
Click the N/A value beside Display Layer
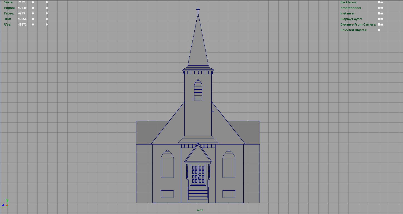coord(380,19)
